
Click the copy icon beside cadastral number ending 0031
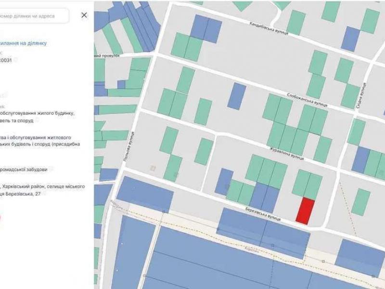16,60
